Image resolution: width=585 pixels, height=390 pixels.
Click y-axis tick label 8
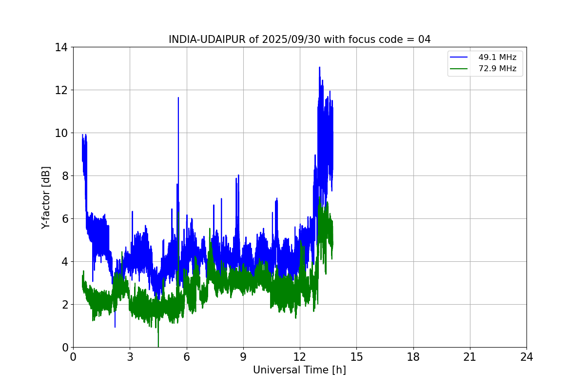point(64,176)
